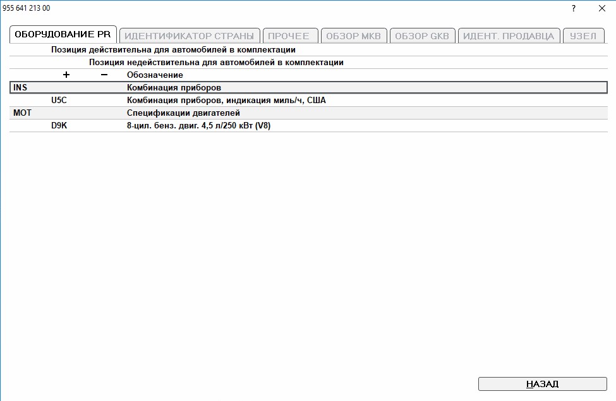Close the 955 641 213 00 window

coord(601,8)
